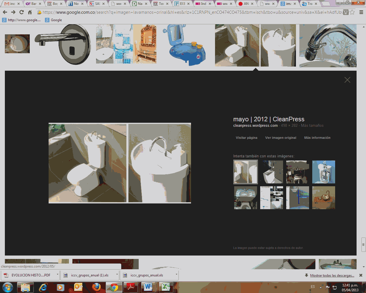The width and height of the screenshot is (366, 293).
Task: Close the downloads bar
Action: (361, 275)
